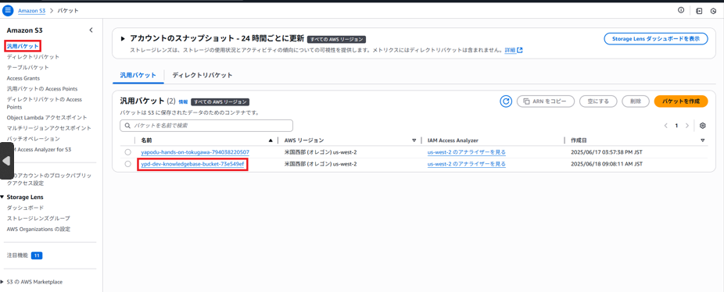
Task: Click 情報 link beside 汎用バケット heading
Action: (x=183, y=101)
